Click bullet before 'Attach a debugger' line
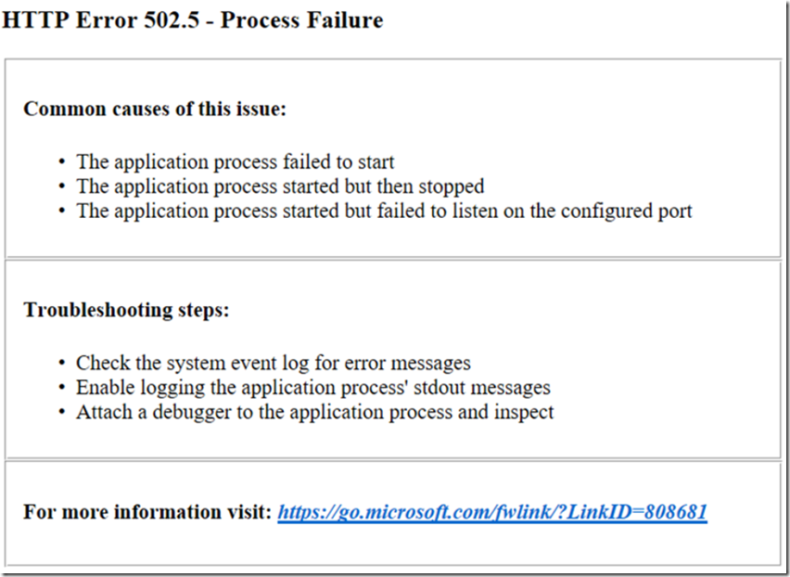The image size is (790, 577). click(62, 412)
